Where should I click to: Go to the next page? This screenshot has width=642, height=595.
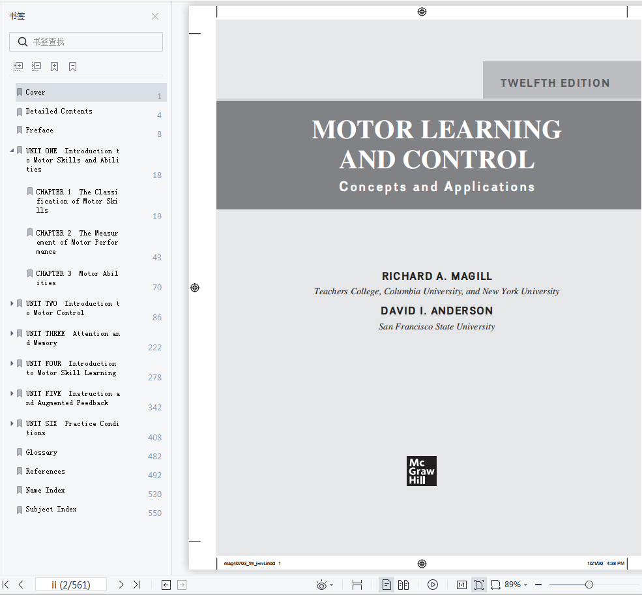[121, 585]
